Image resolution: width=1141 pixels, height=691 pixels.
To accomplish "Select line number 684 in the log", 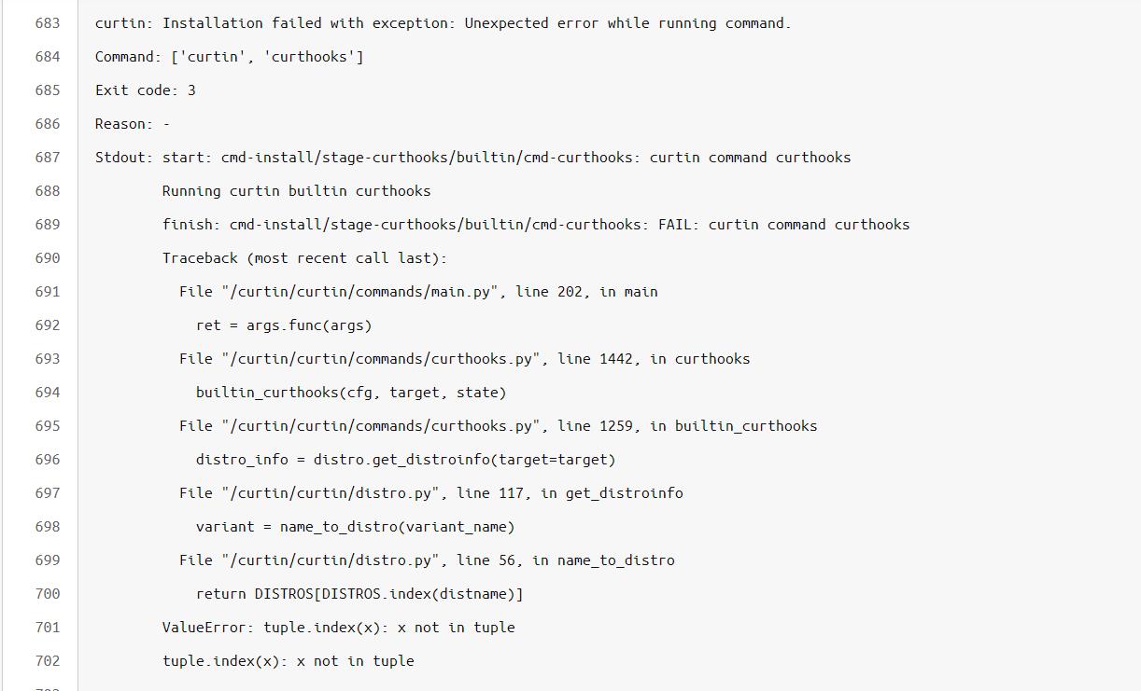I will tap(48, 57).
